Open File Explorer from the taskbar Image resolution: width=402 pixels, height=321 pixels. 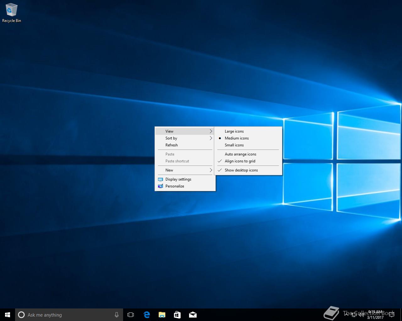pos(162,315)
